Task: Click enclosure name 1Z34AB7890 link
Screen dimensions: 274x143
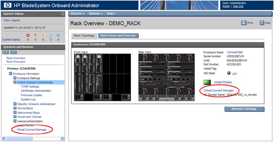Action: 235,52
